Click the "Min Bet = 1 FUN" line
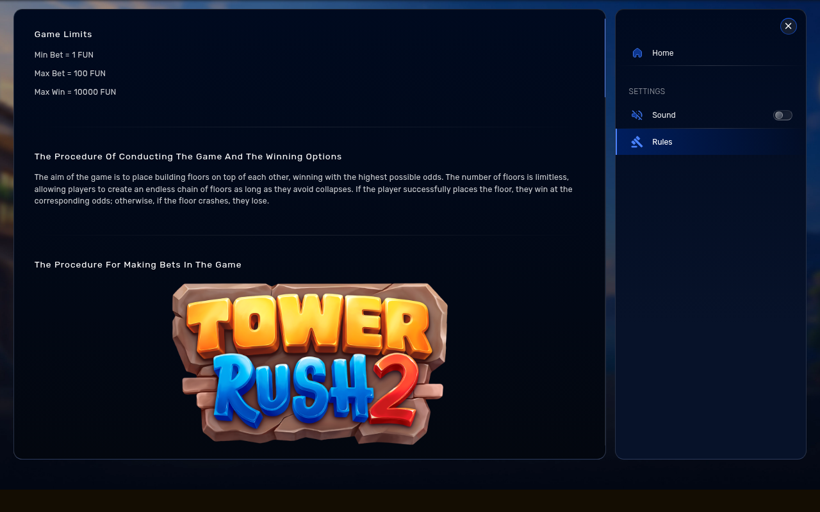Image resolution: width=820 pixels, height=512 pixels. click(64, 55)
